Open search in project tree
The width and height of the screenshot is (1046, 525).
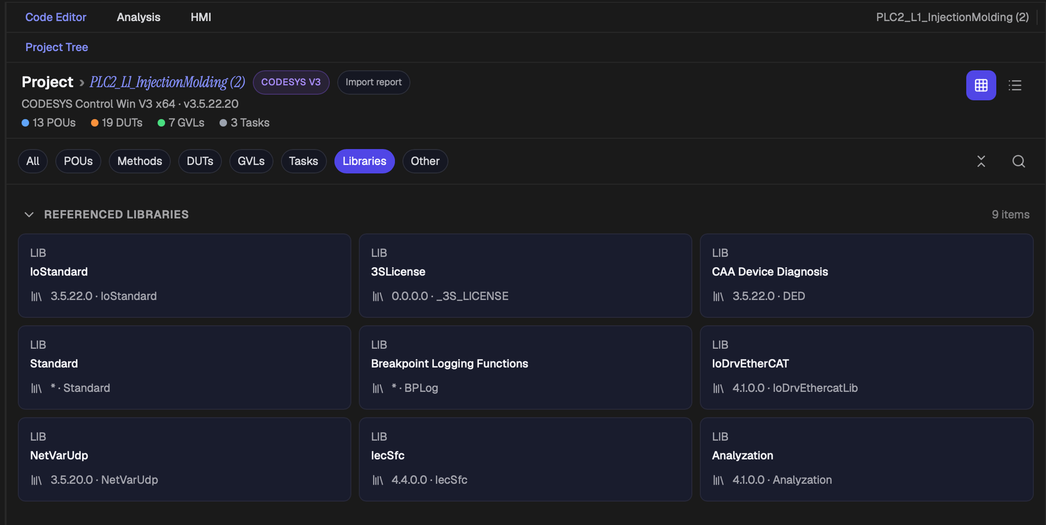(x=1019, y=161)
